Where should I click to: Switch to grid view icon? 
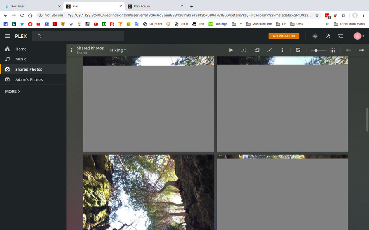point(333,50)
